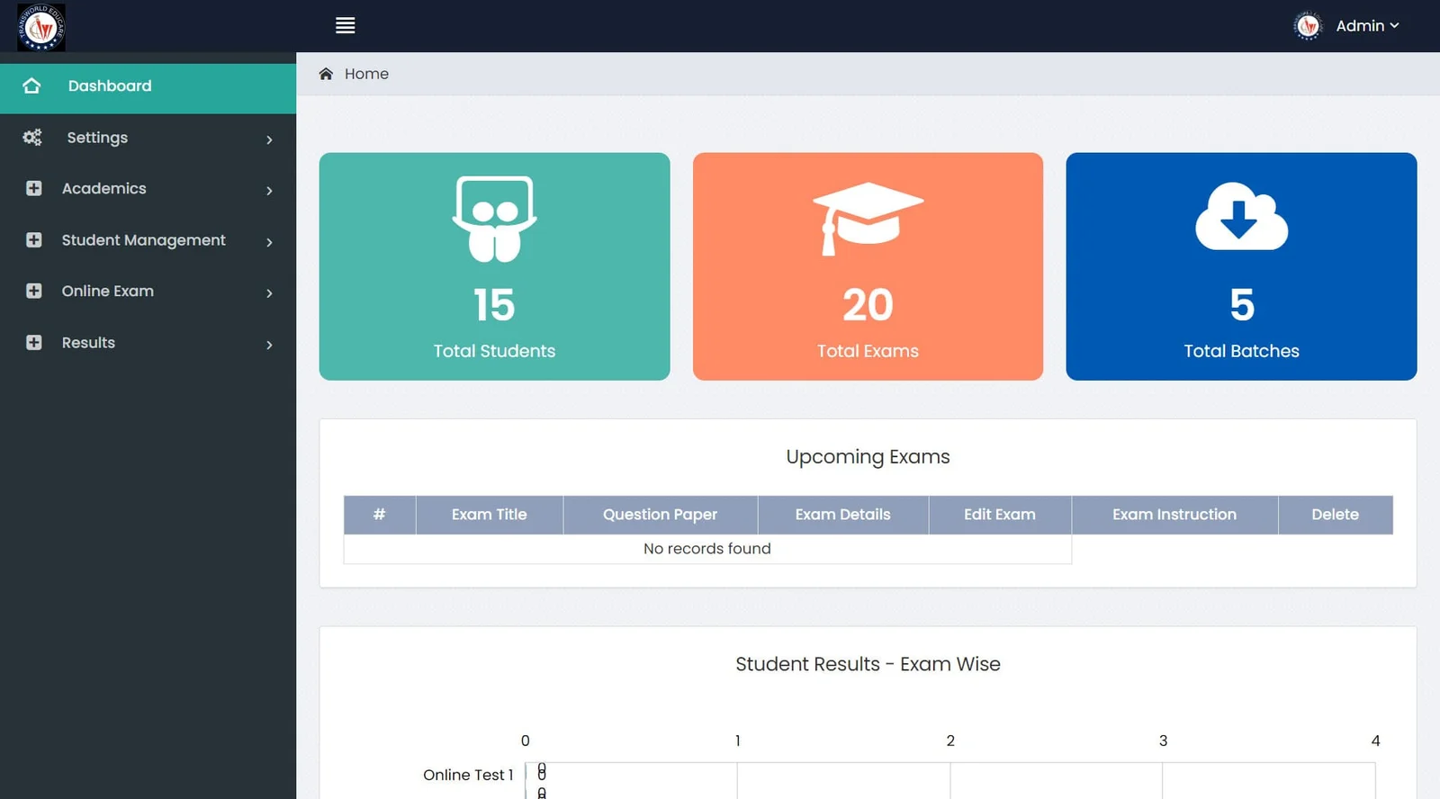The height and width of the screenshot is (799, 1440).
Task: Expand the Results chevron arrow
Action: [269, 345]
